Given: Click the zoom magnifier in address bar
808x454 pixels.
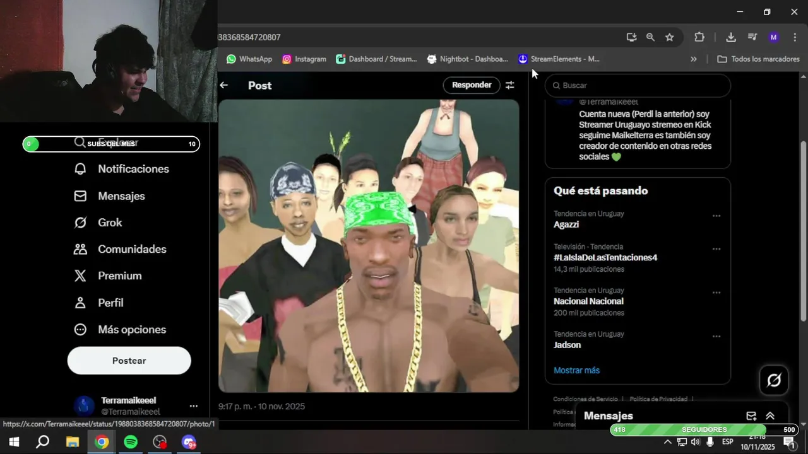Looking at the screenshot, I should click(x=650, y=37).
